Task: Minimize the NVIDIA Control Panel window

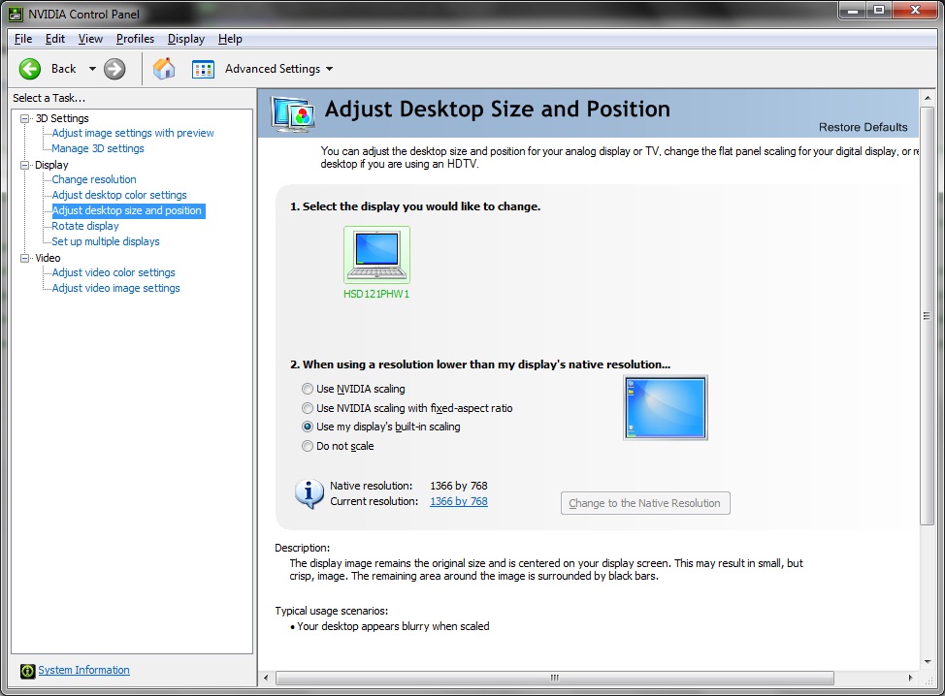Action: (x=853, y=11)
